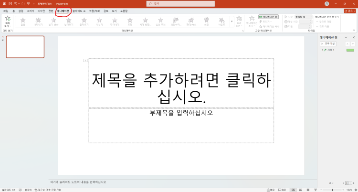Select the 바운드 (Bounce) animation effect
The width and height of the screenshot is (358, 192).
click(221, 21)
